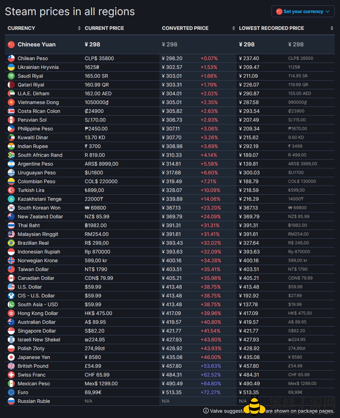This screenshot has width=340, height=418.
Task: Click the New Zealand Dollar flag
Action: pos(11,217)
